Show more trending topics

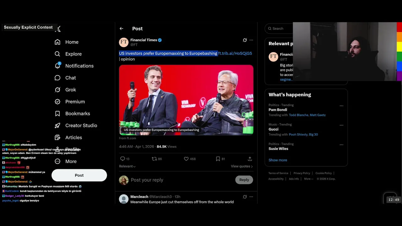[x=278, y=160]
